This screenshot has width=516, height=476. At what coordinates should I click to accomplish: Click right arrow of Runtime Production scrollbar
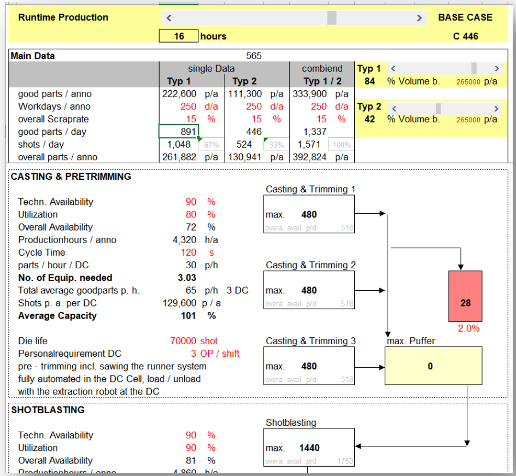pos(419,18)
